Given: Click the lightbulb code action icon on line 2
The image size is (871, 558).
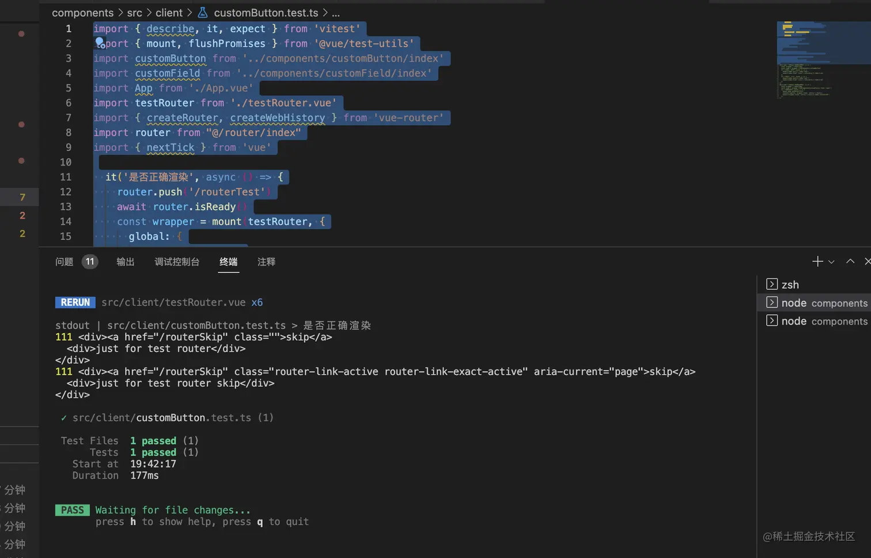Looking at the screenshot, I should pos(99,42).
